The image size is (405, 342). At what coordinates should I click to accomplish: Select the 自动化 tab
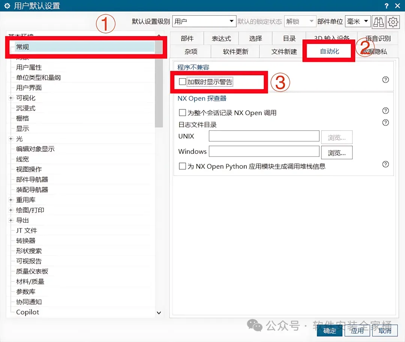click(329, 51)
